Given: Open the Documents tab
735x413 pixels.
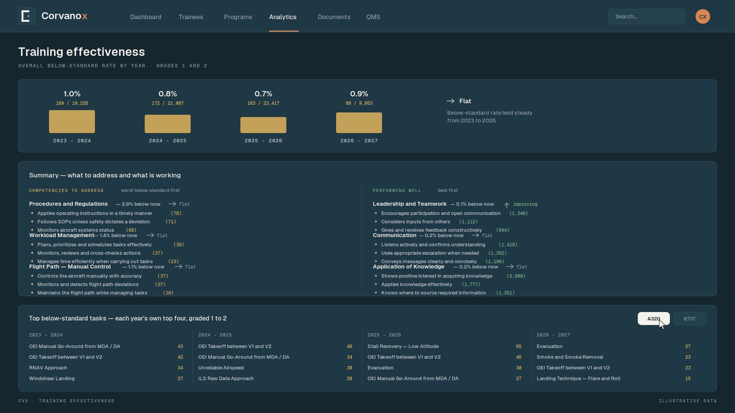Looking at the screenshot, I should tap(334, 17).
